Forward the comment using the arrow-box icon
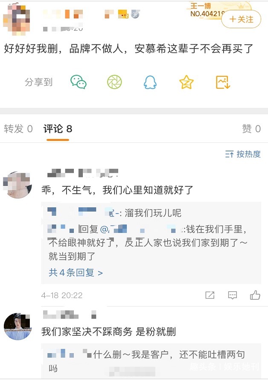The image size is (268, 380). [x=209, y=295]
